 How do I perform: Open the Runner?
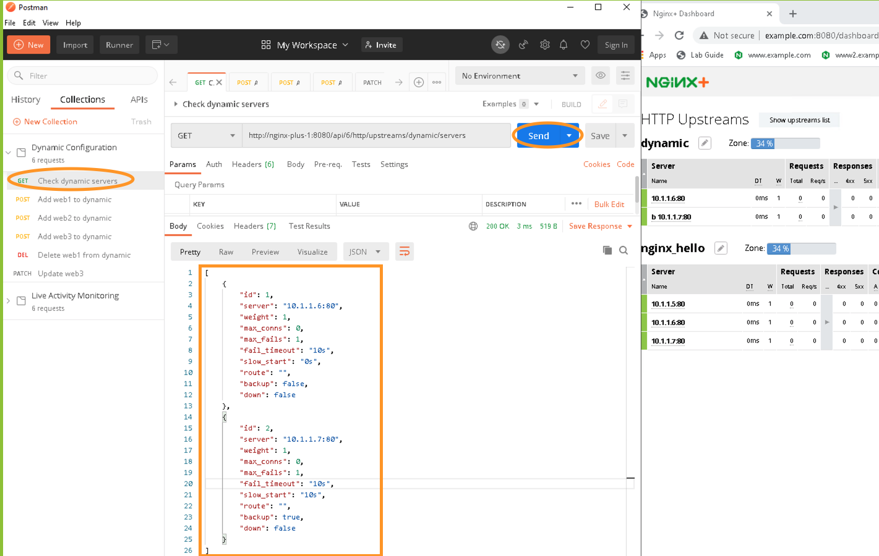(x=119, y=44)
